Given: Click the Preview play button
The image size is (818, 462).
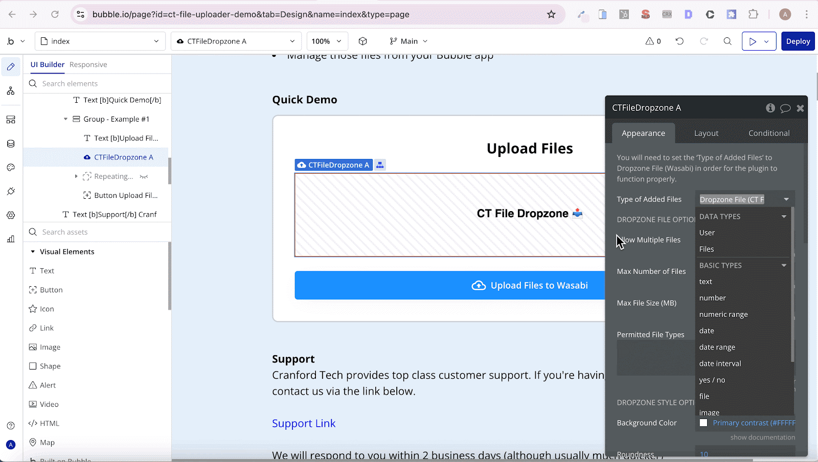Looking at the screenshot, I should [x=752, y=41].
